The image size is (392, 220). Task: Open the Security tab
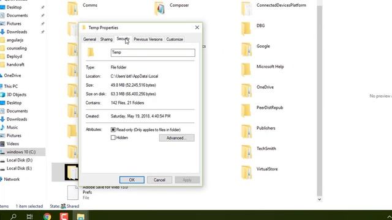(x=123, y=39)
